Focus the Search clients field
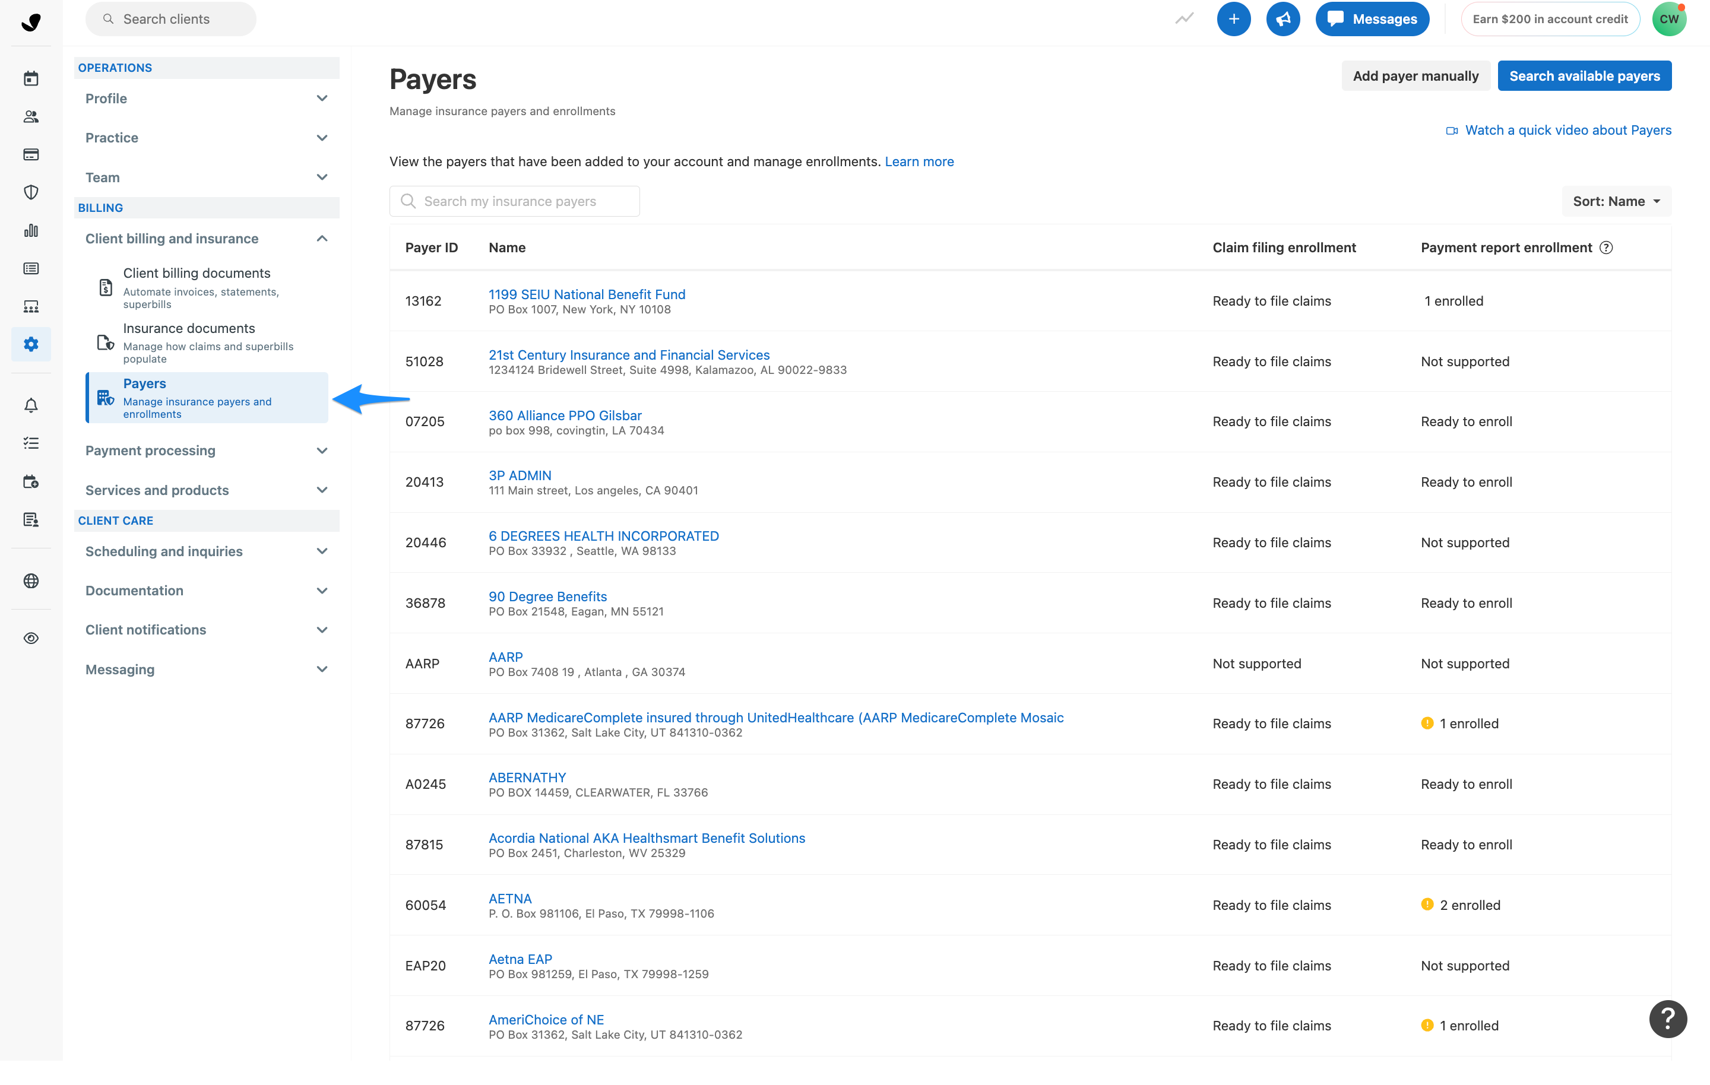The image size is (1710, 1085). (x=170, y=19)
